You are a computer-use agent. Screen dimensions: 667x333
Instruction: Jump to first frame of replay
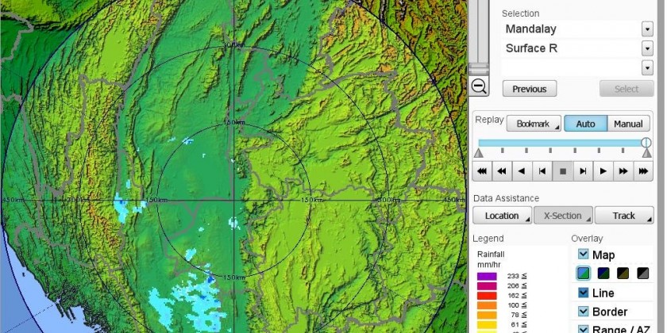click(481, 170)
